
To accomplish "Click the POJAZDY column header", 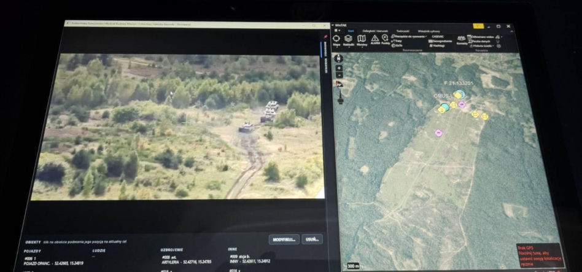I will 33,252.
